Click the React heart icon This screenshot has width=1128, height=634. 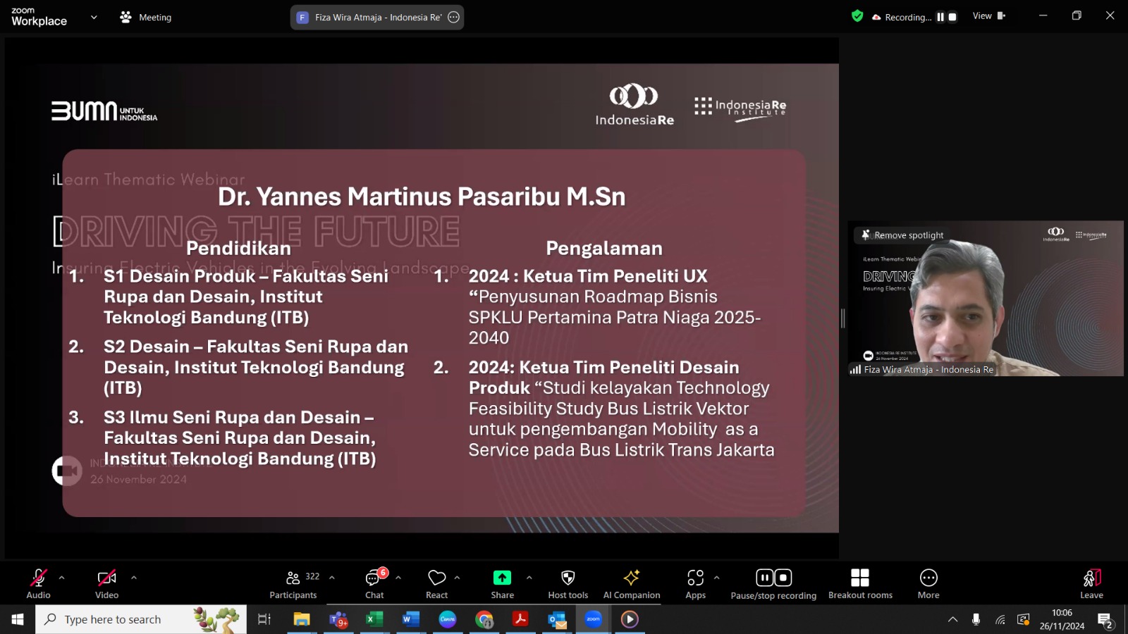coord(436,584)
